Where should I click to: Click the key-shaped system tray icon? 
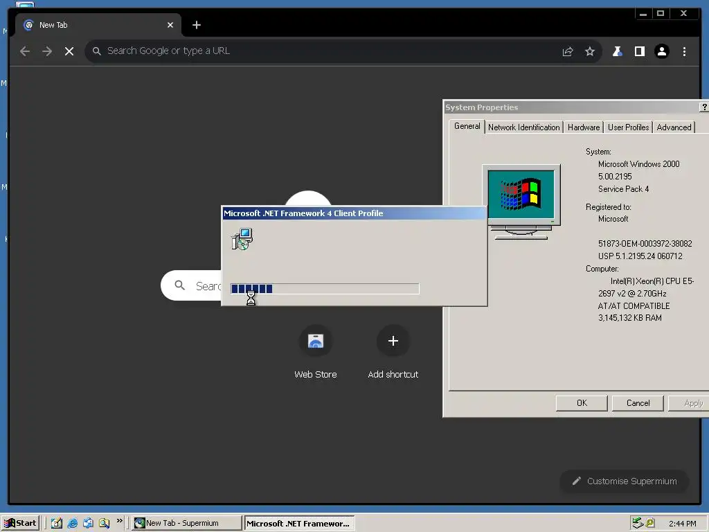650,523
